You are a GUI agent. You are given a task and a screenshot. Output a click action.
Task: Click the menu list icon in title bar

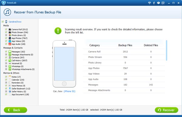[x=163, y=3]
